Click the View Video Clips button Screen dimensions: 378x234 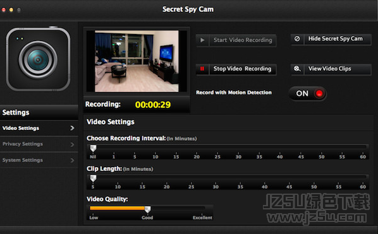point(331,69)
